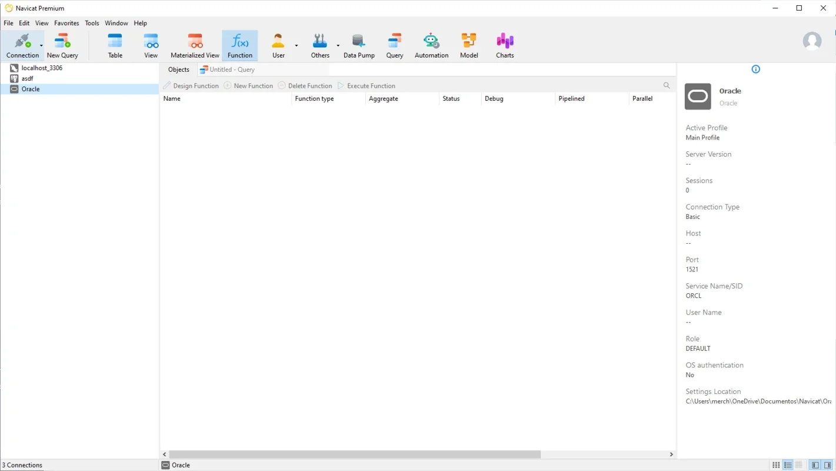Click the search magnifier in objects toolbar
This screenshot has width=836, height=471.
click(x=667, y=85)
